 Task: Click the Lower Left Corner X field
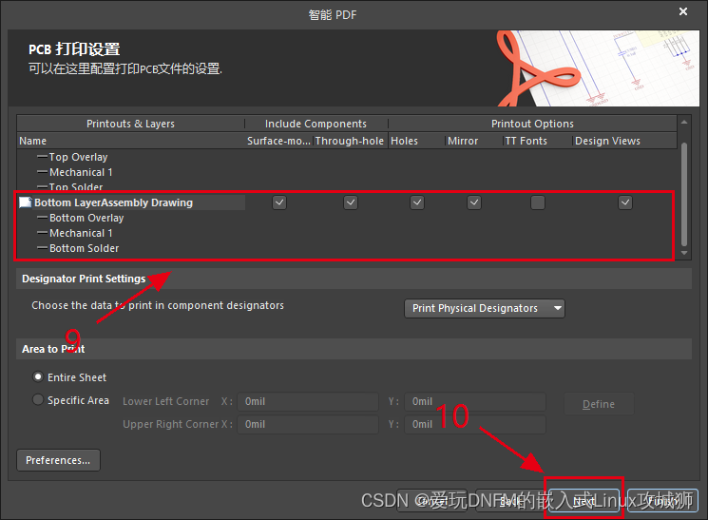(308, 401)
